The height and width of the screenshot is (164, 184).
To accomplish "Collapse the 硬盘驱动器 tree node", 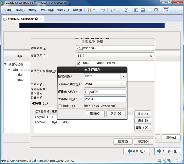I will tap(5, 64).
